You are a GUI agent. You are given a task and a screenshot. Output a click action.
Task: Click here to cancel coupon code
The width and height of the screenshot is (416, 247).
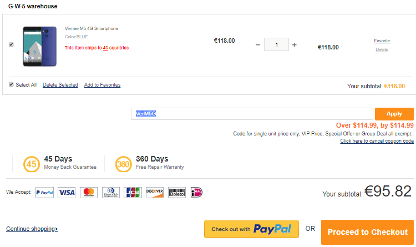(x=377, y=141)
